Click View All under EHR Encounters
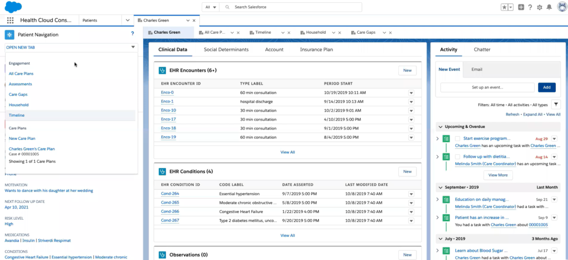Viewport: 568px width, 260px height. tap(288, 152)
